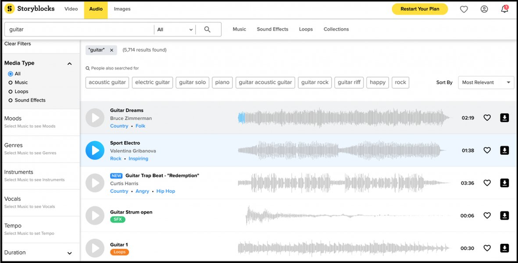Play the Guitar Strum open sound

coord(95,216)
